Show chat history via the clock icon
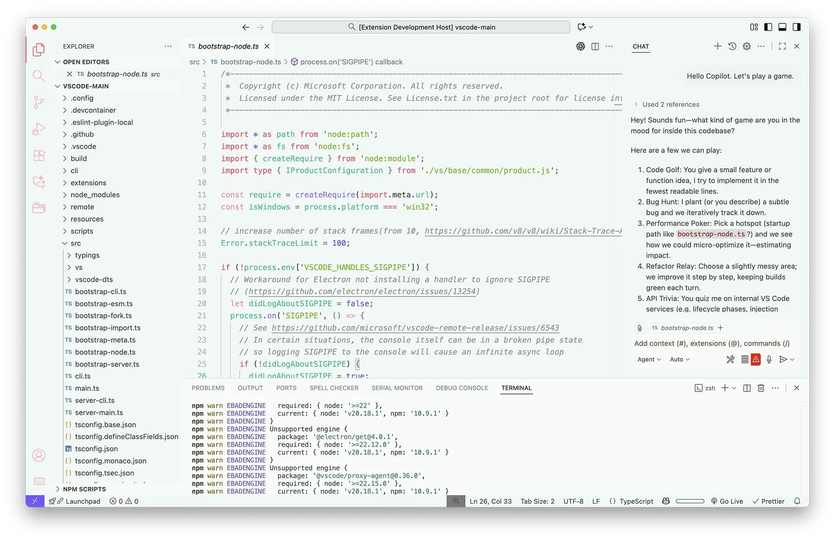The width and height of the screenshot is (835, 541). click(x=732, y=46)
